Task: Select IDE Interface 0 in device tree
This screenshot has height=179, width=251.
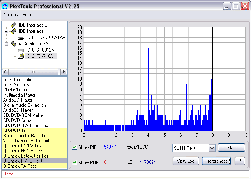Action: coord(33,25)
